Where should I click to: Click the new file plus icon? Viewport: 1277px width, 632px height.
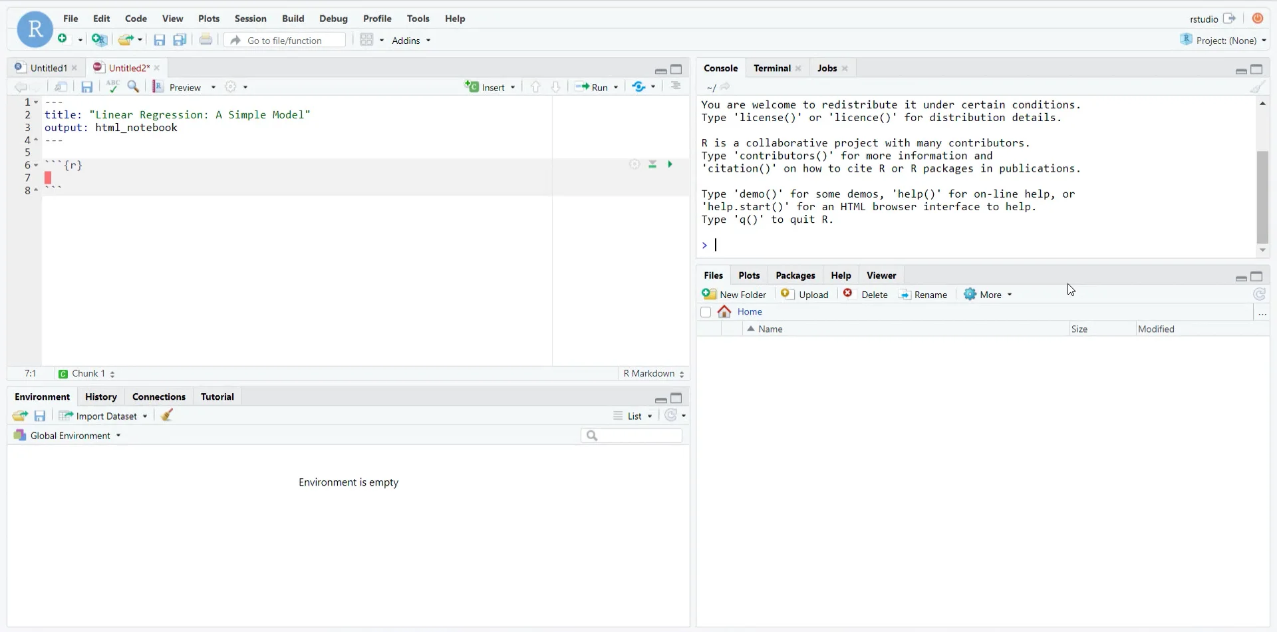click(x=63, y=39)
